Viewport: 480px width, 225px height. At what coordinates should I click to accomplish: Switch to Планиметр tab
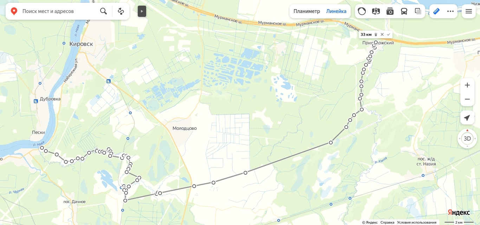click(307, 11)
